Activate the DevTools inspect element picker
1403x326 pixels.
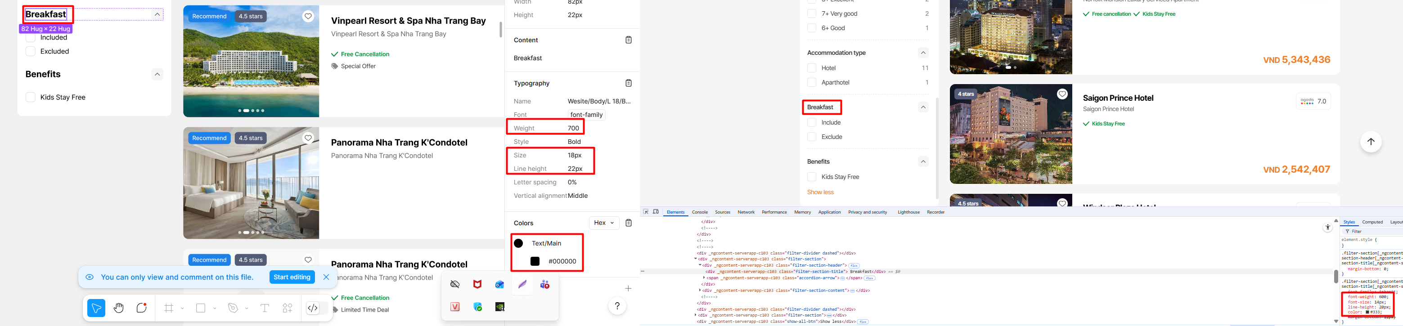point(646,212)
